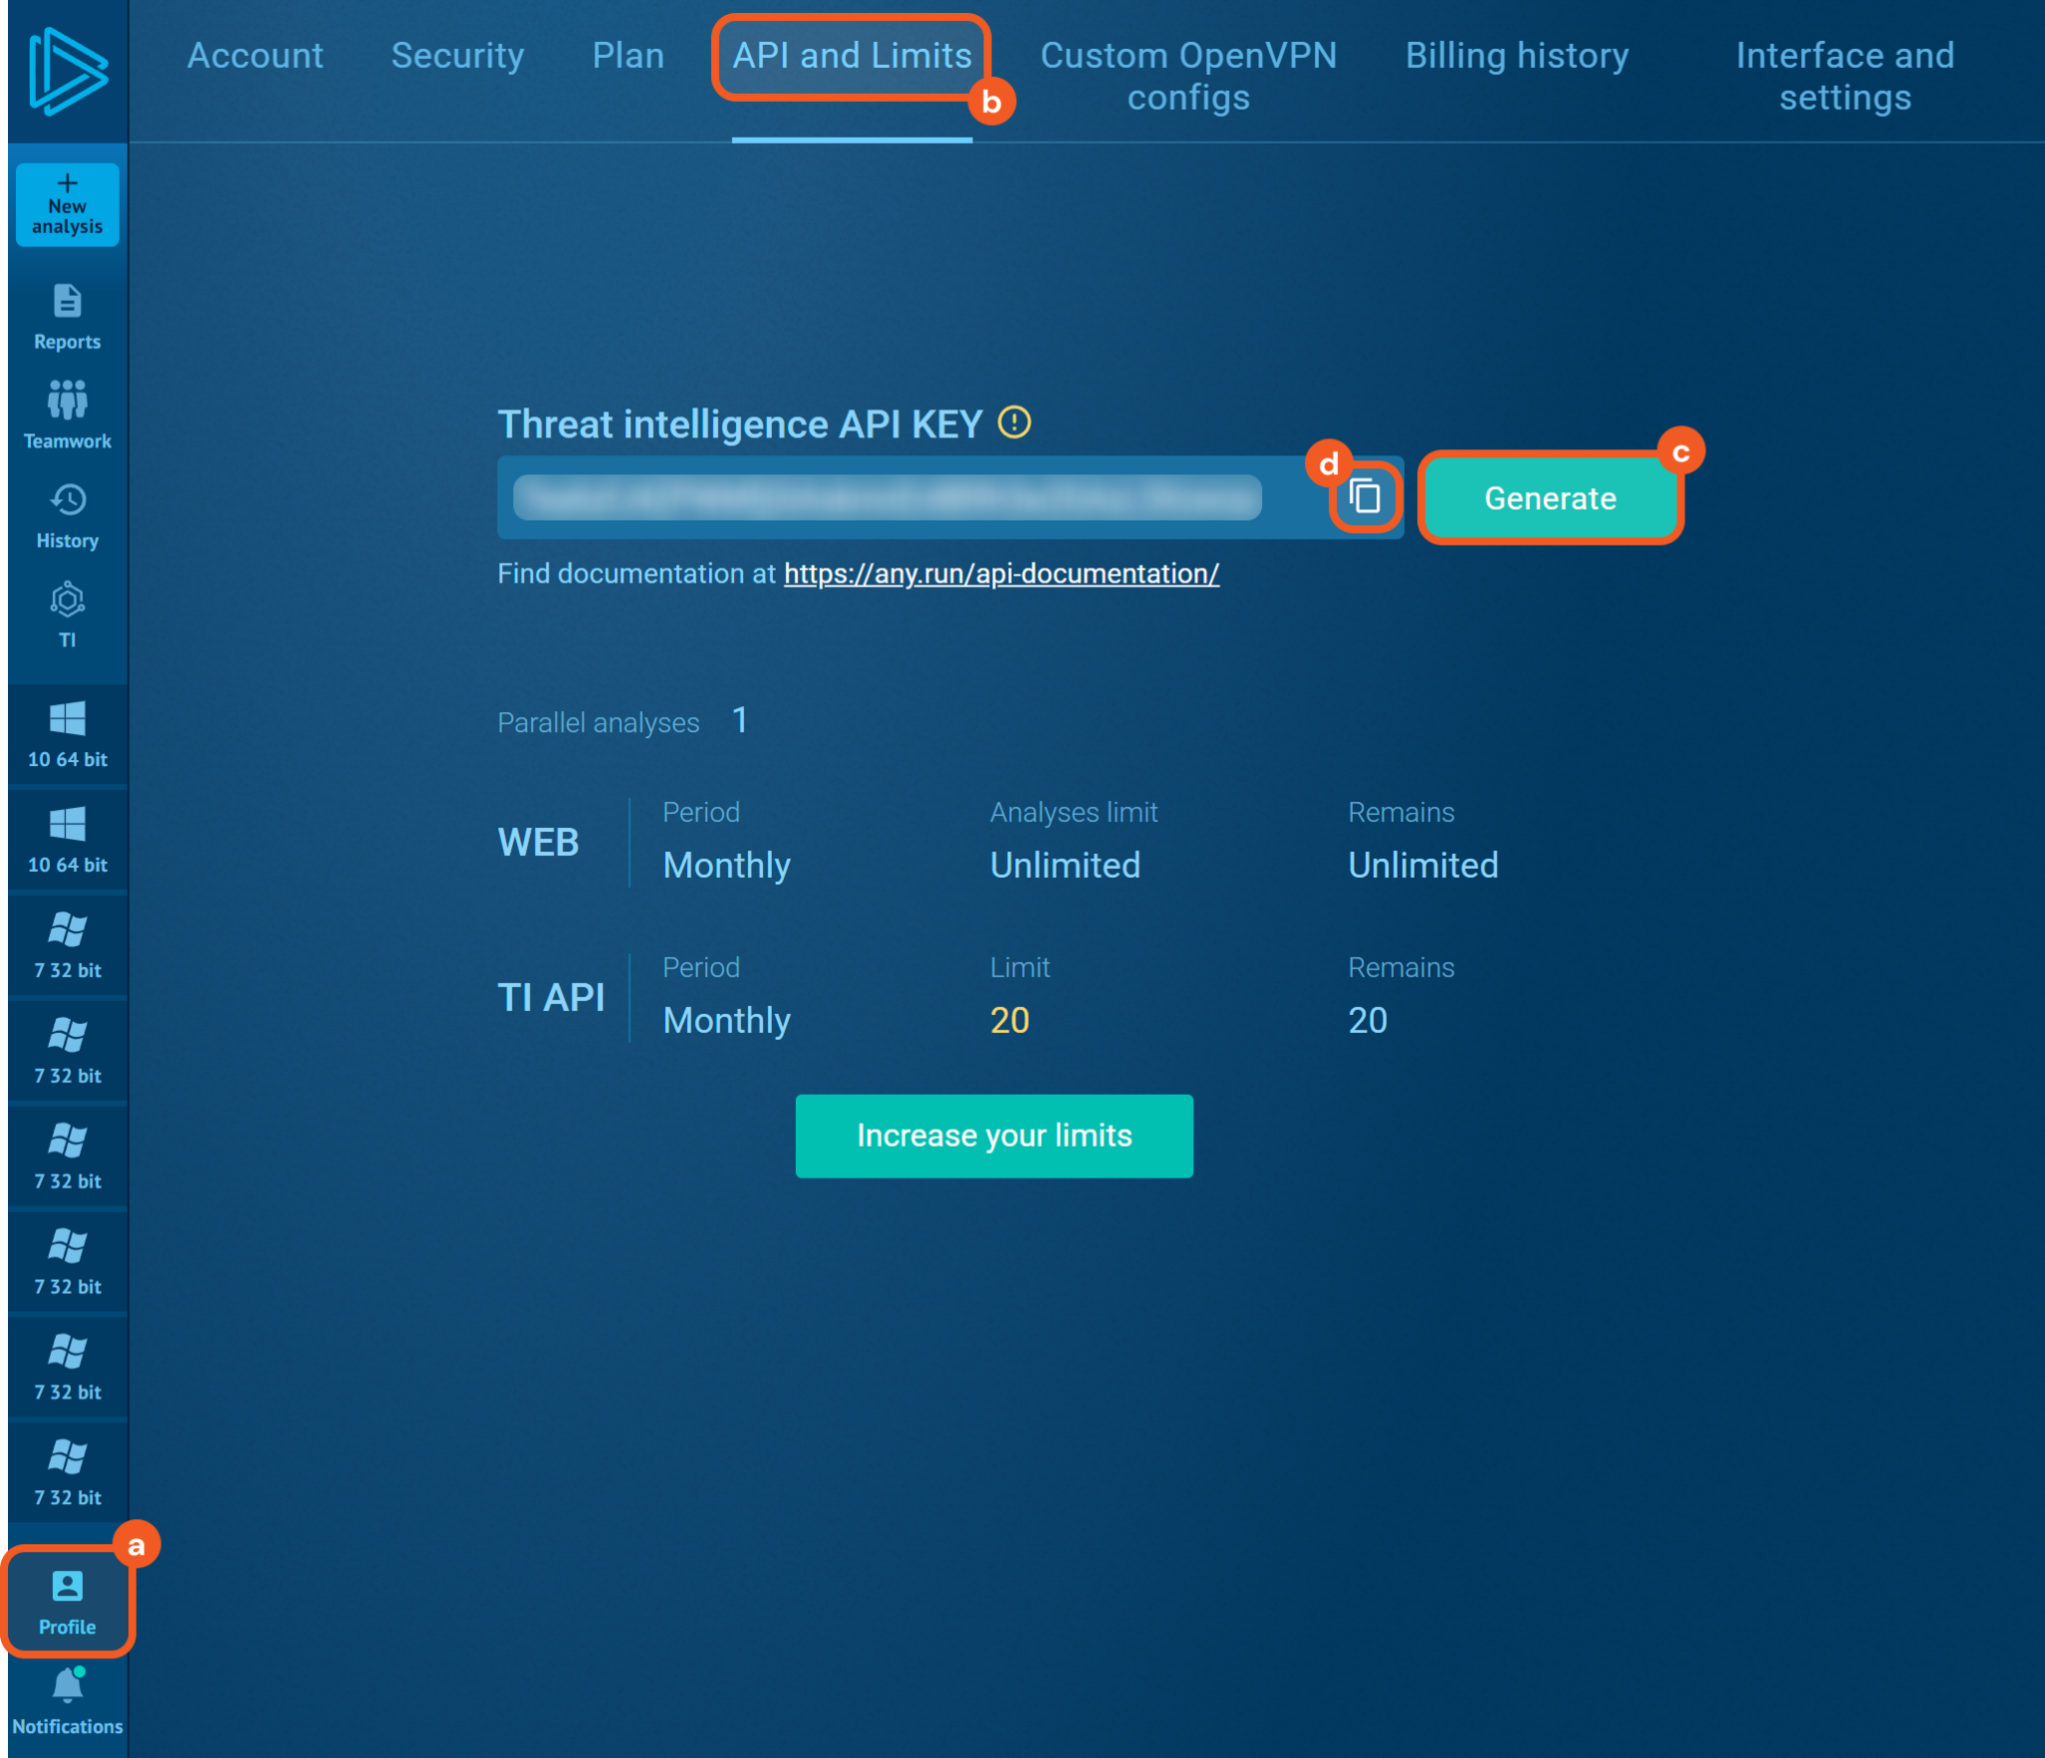2045x1758 pixels.
Task: Select the first Windows 7 32 bit machine
Action: point(68,945)
